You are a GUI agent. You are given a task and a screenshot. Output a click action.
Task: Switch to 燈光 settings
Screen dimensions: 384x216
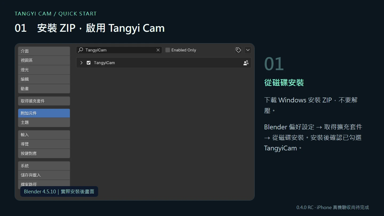(x=44, y=70)
